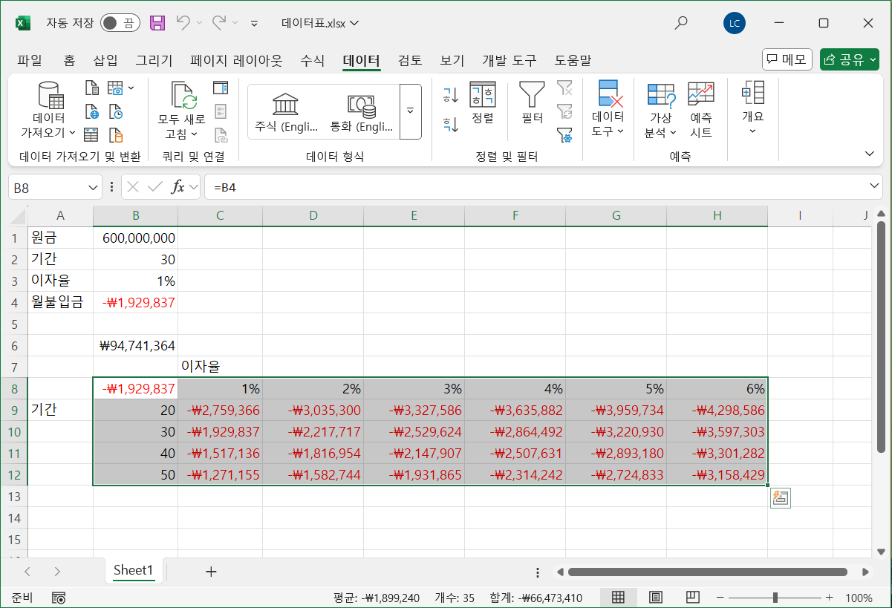Switch to Page Layout view icon
Viewport: 892px width, 608px height.
click(656, 598)
